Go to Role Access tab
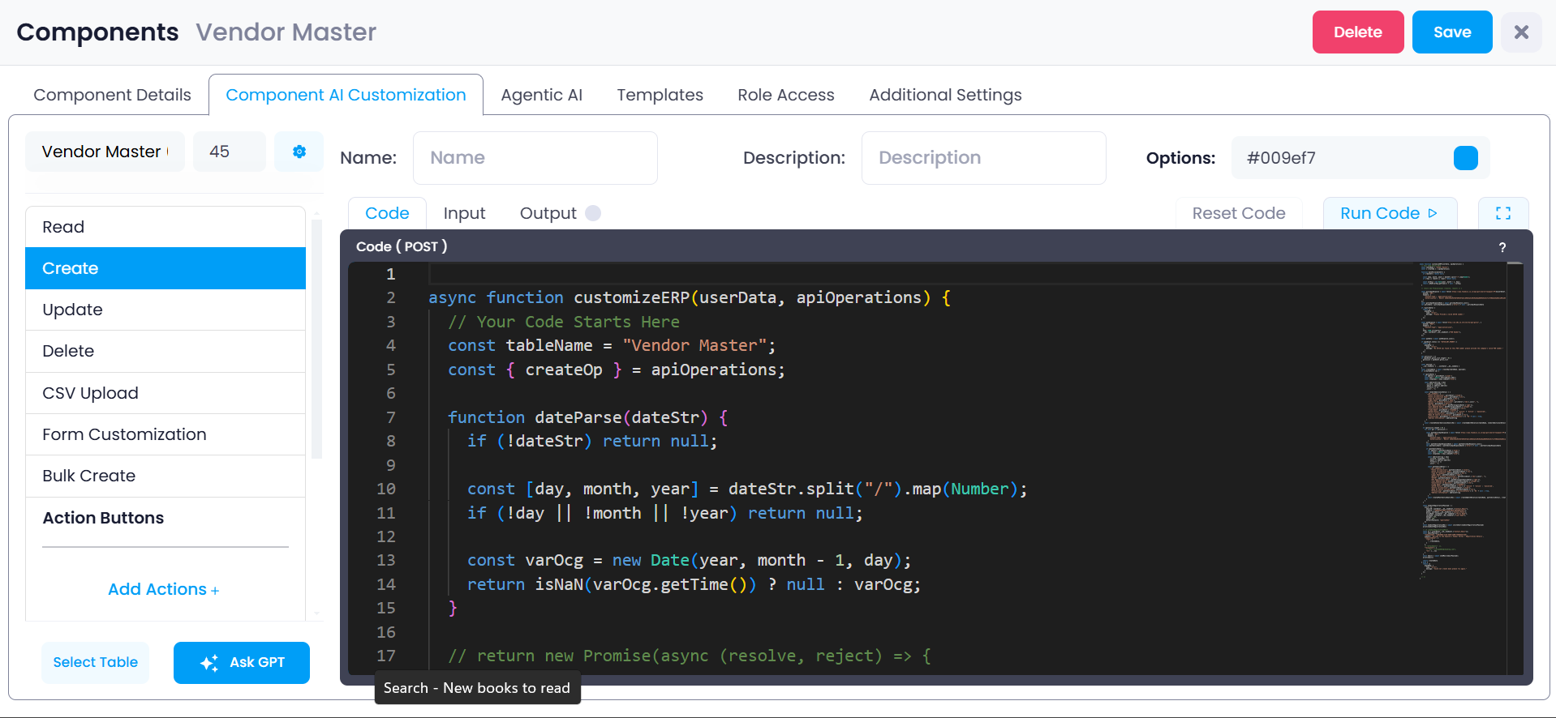 785,95
